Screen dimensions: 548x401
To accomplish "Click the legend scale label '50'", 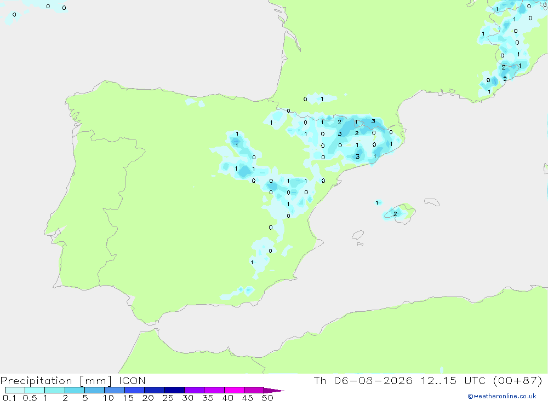I will coord(267,398).
